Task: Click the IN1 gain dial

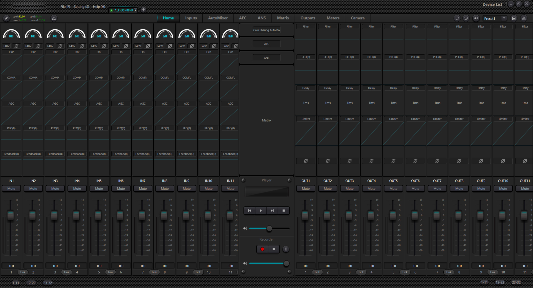Action: click(x=11, y=34)
